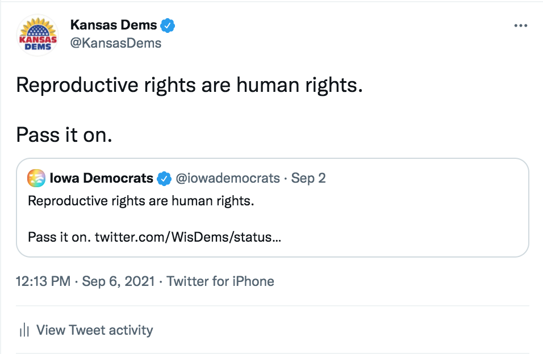
Task: Open View Tweet activity
Action: [x=94, y=330]
